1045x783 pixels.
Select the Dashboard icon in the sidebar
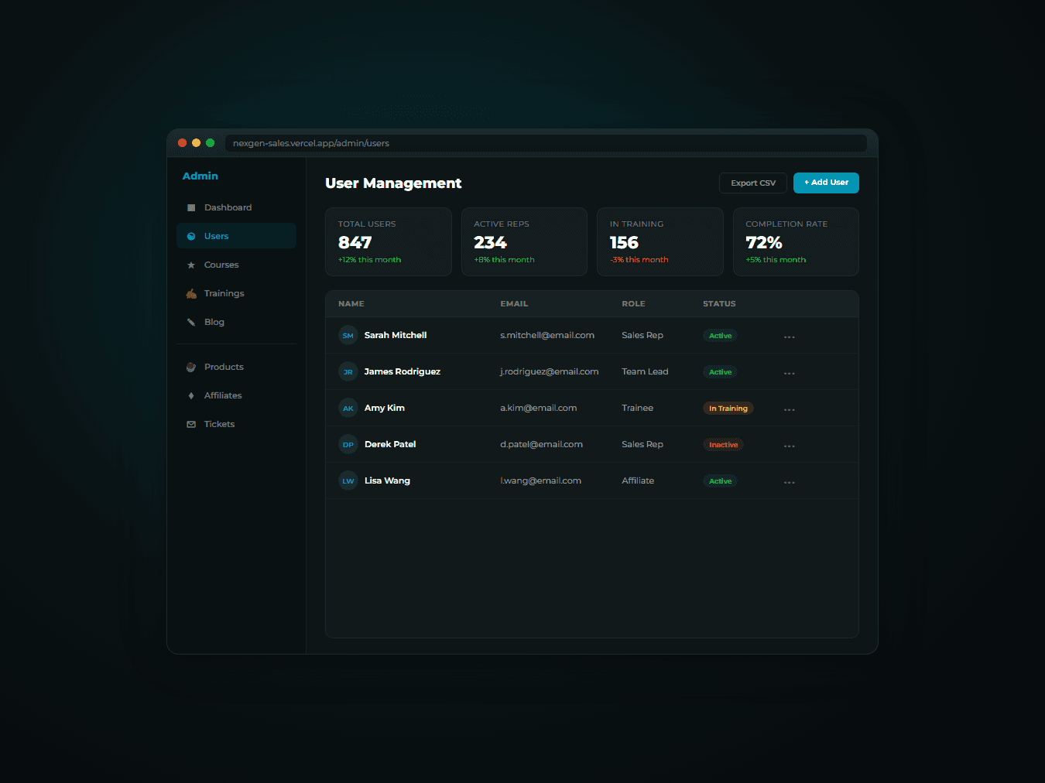pyautogui.click(x=190, y=207)
